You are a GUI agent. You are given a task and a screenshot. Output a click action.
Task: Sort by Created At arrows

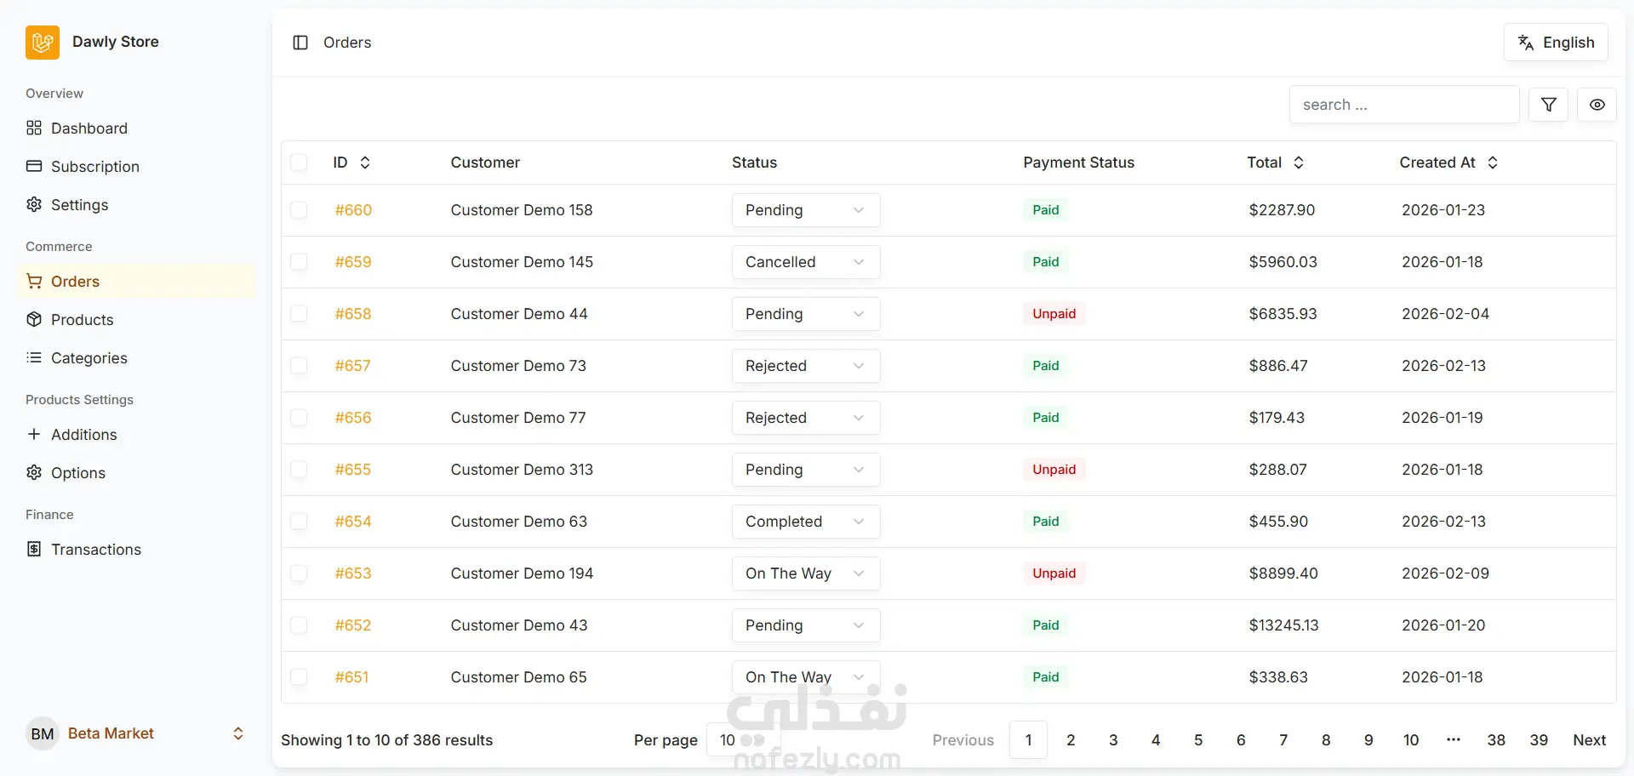tap(1493, 163)
